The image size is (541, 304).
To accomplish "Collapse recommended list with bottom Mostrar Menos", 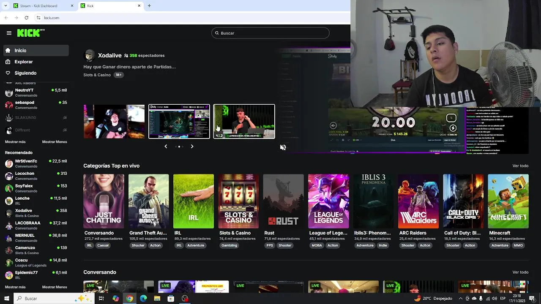I will tap(55, 287).
